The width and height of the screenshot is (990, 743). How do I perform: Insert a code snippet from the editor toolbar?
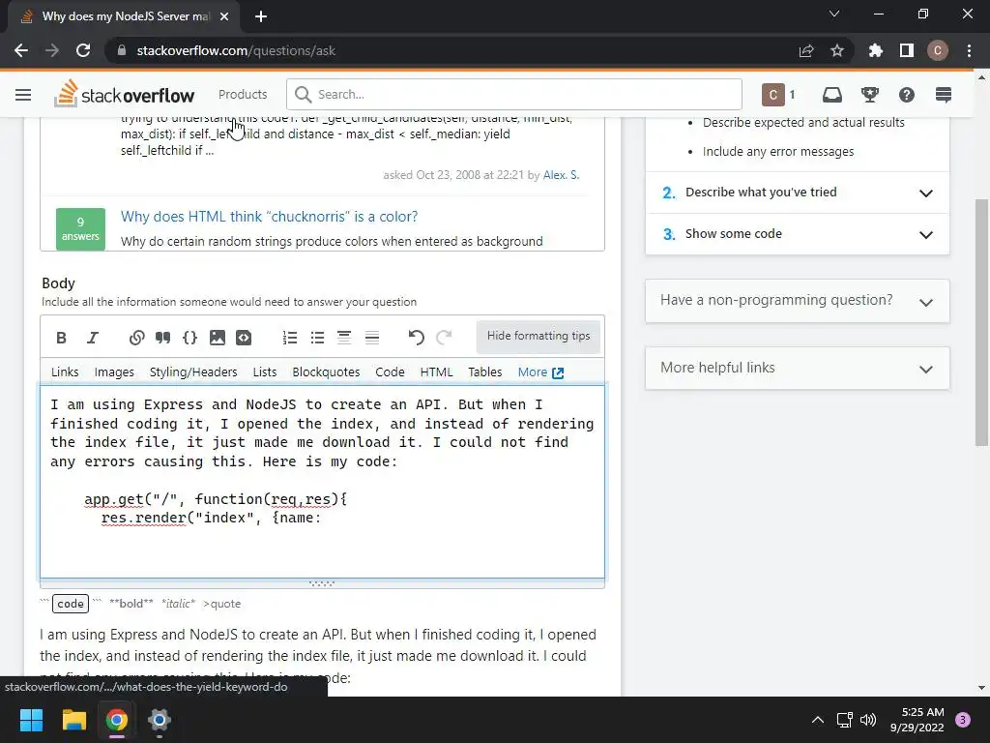click(244, 338)
